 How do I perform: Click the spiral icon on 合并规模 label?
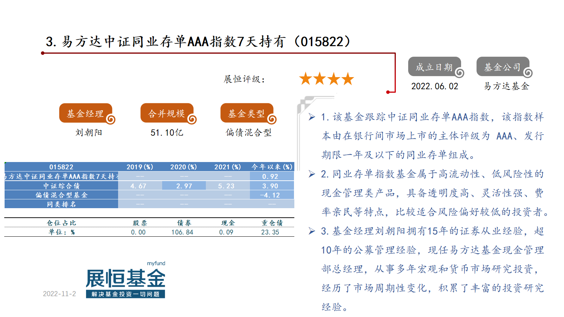(192, 120)
